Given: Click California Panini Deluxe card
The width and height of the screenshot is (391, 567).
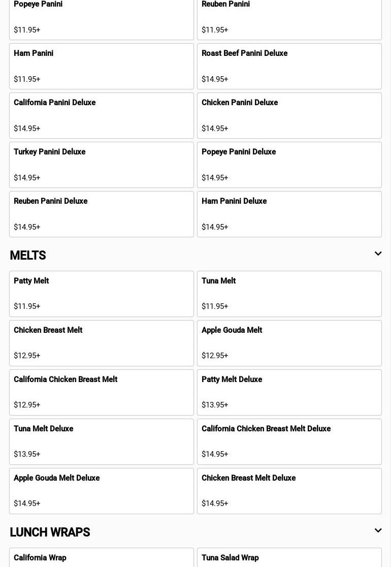Looking at the screenshot, I should (102, 115).
